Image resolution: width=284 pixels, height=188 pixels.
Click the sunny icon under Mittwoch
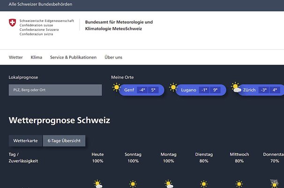239,184
